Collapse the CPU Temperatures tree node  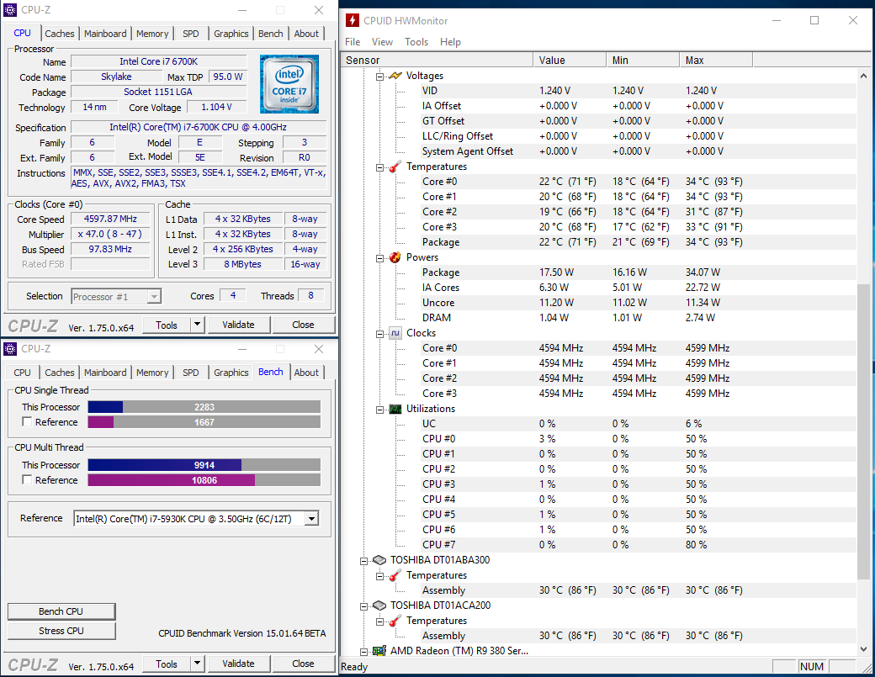click(x=379, y=167)
